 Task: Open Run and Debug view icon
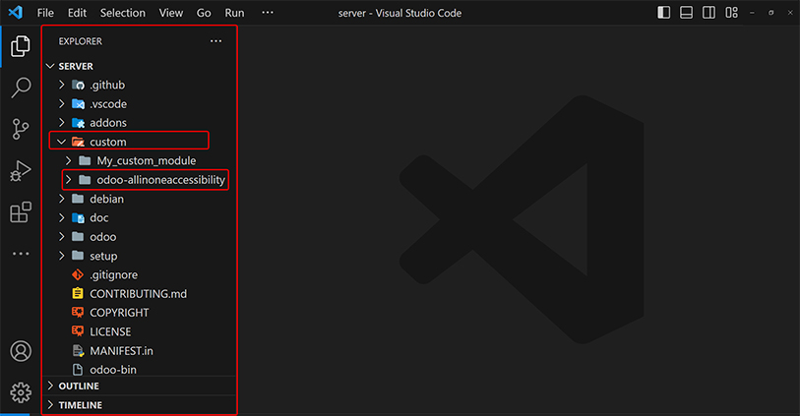21,171
